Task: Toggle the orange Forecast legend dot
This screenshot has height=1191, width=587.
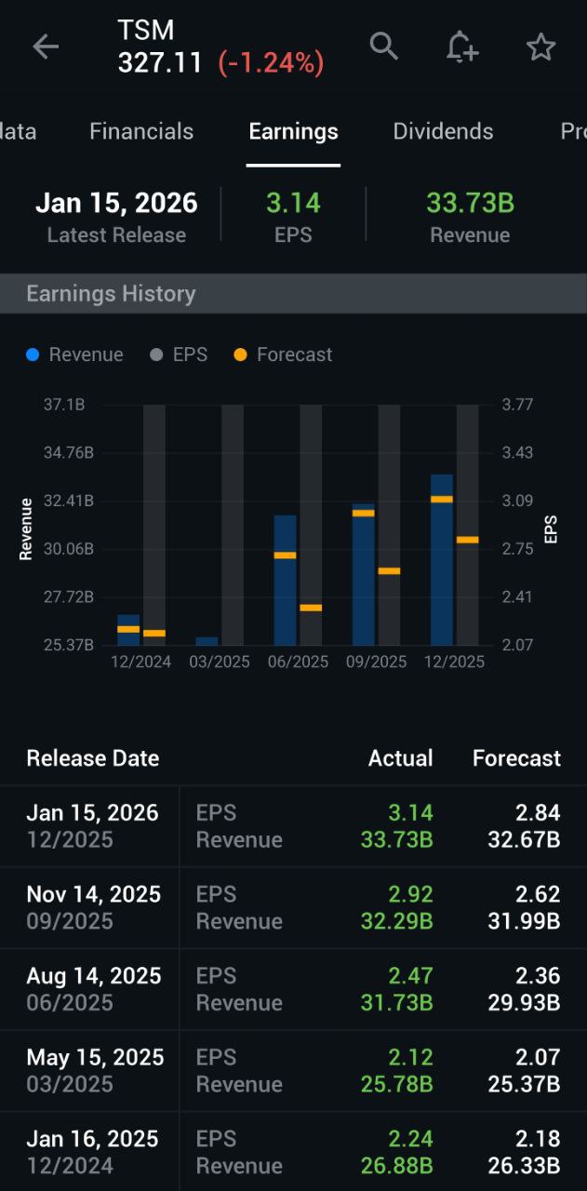Action: (241, 355)
